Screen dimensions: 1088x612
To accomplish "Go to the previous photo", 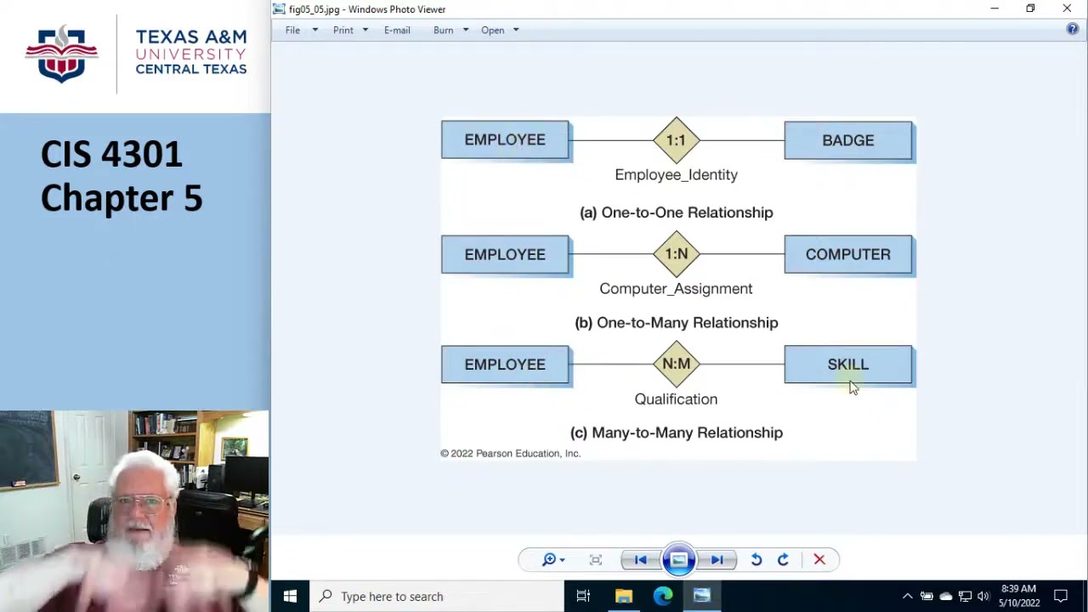I will click(x=640, y=559).
